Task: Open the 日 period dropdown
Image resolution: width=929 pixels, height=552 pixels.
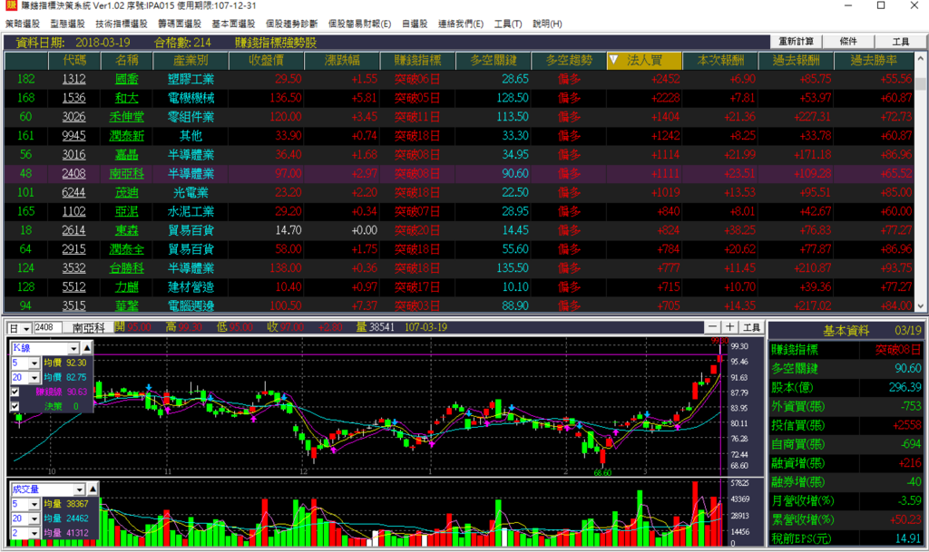Action: click(x=27, y=328)
